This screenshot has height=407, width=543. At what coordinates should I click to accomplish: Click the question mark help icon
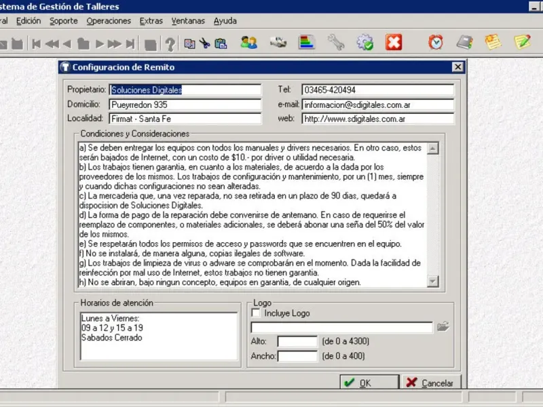coord(170,44)
